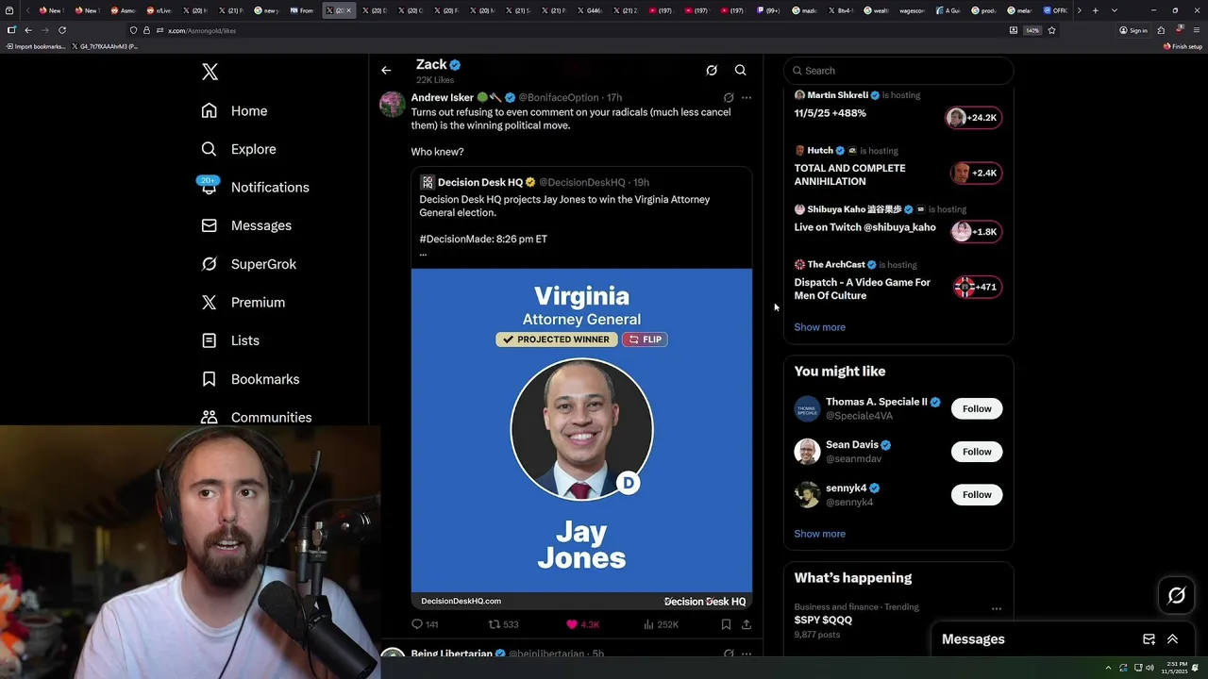Open more options on Andrew Isker's post

[x=747, y=97]
